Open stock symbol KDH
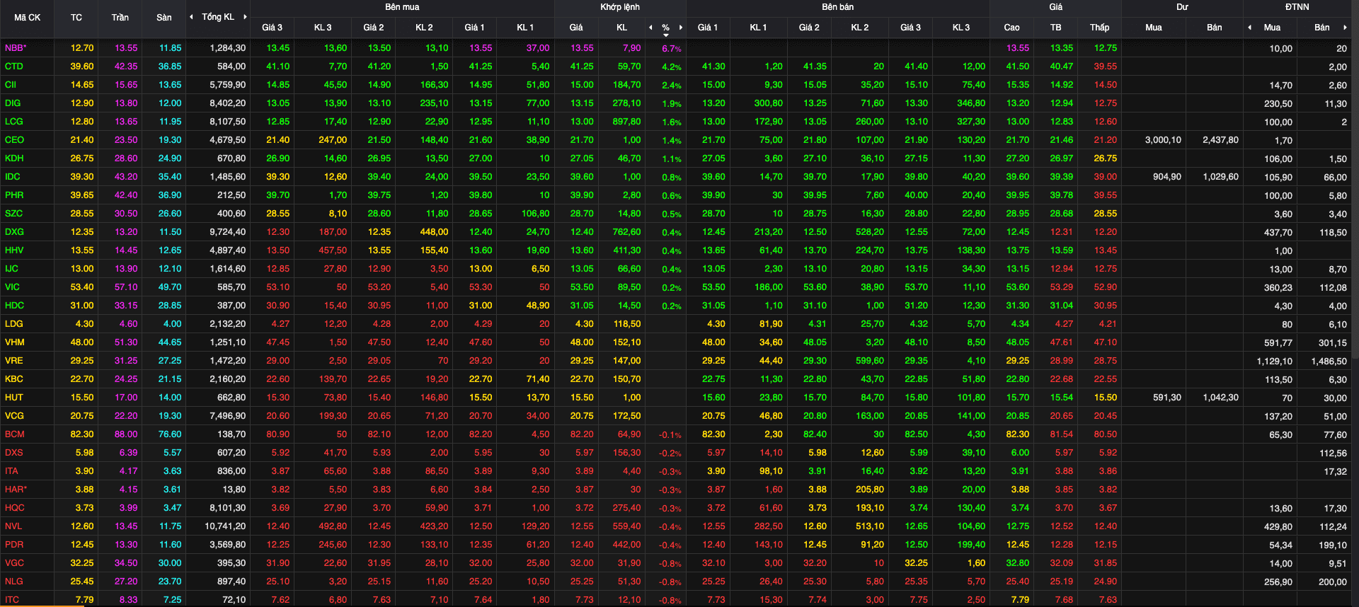The image size is (1359, 607). [14, 158]
